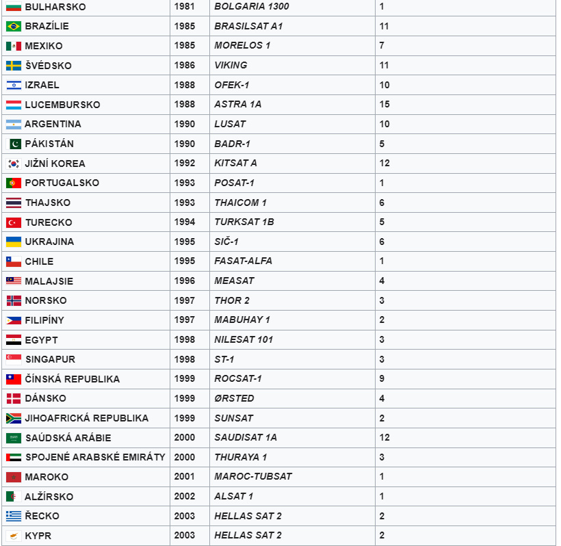The width and height of the screenshot is (561, 546).
Task: Open the ČÍNSKÁ REPUBLIKA link
Action: click(x=72, y=379)
